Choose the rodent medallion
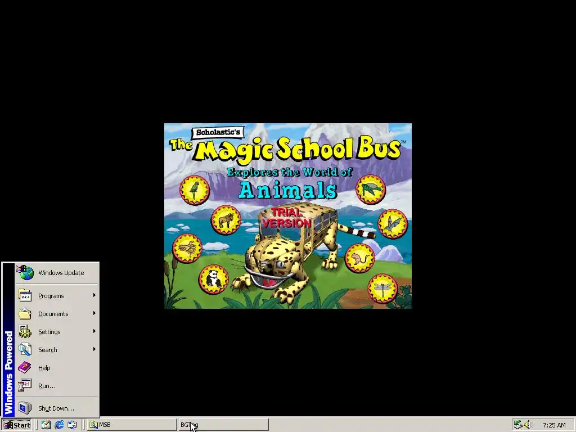Screen dimensions: 576x432 (x=359, y=258)
